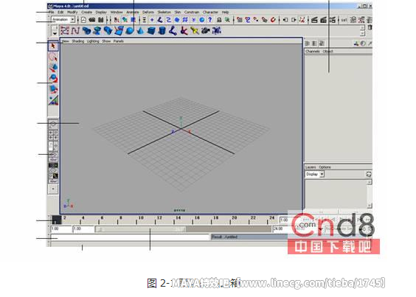Click the yellow IK spline shelf icon
This screenshot has width=416, height=297.
click(195, 31)
